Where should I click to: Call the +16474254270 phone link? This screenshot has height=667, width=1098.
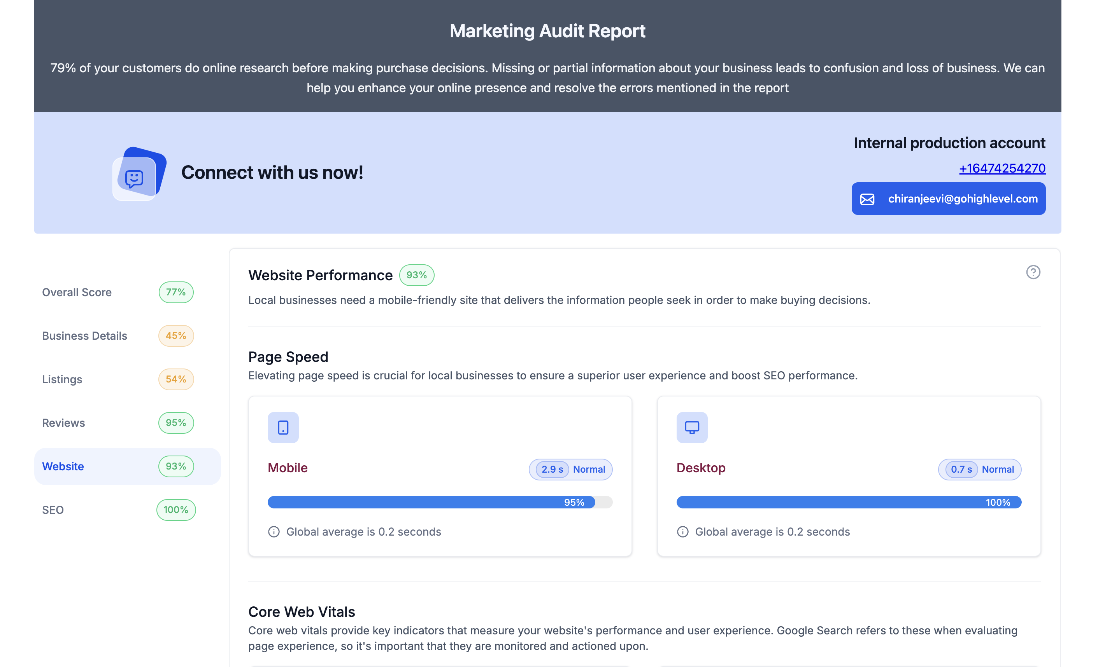pyautogui.click(x=1002, y=168)
